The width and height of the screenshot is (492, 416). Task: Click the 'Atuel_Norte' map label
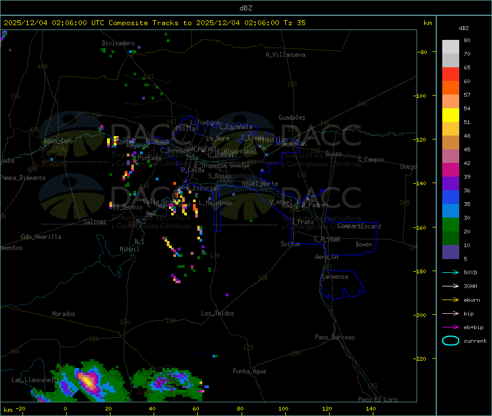click(260, 184)
